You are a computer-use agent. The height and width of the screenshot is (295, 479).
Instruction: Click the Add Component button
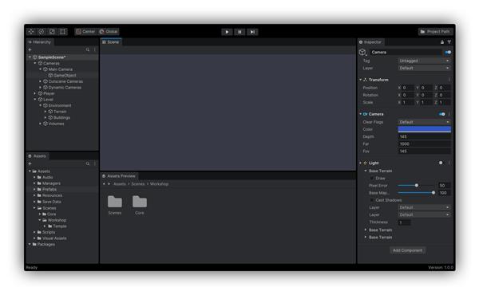click(x=407, y=250)
